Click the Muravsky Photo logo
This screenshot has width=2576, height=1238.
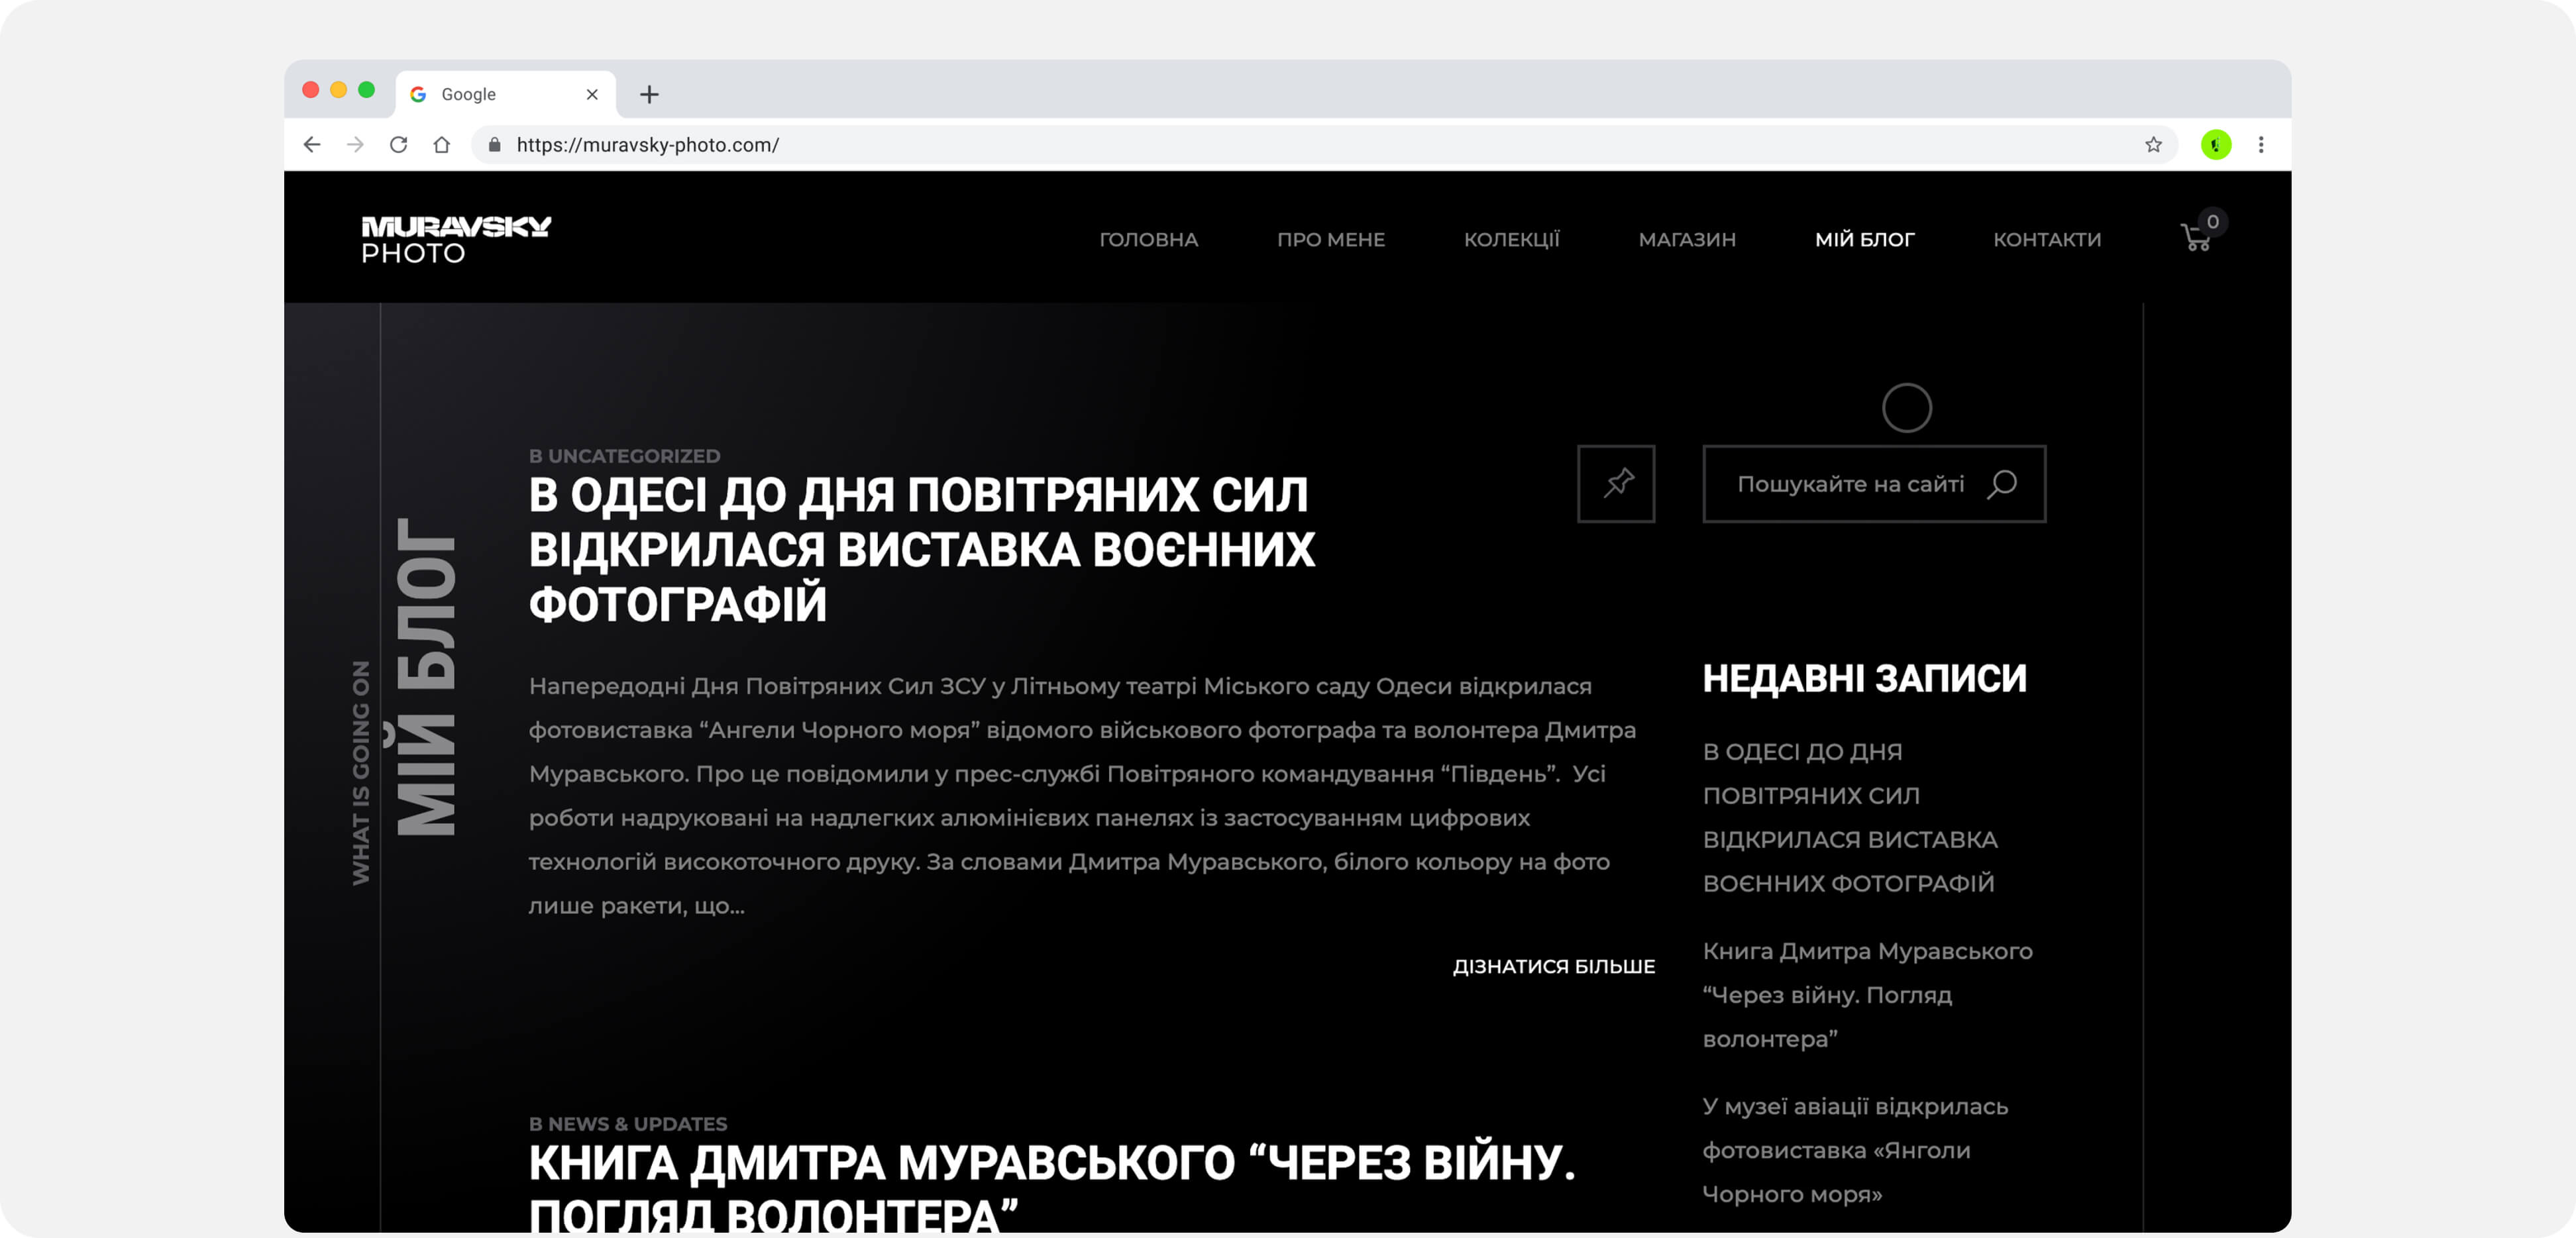coord(456,239)
